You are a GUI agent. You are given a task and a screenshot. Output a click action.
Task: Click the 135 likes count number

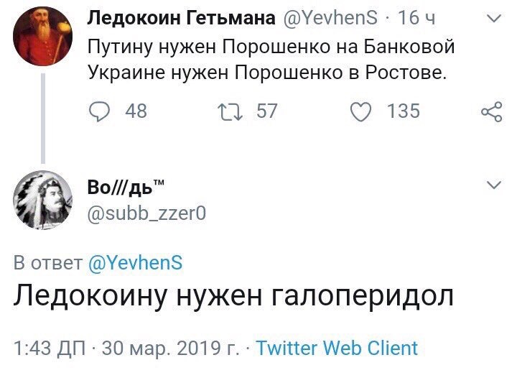403,111
